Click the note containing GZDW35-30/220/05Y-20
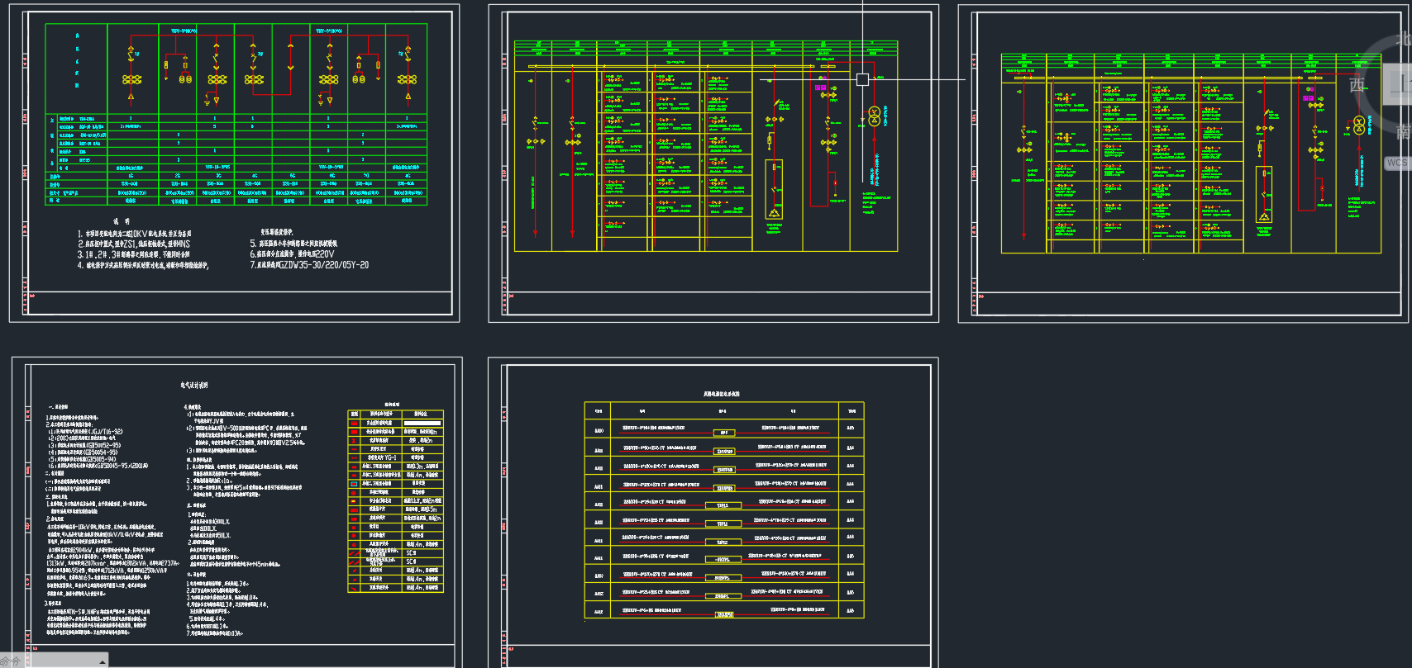This screenshot has height=668, width=1412. 309,265
